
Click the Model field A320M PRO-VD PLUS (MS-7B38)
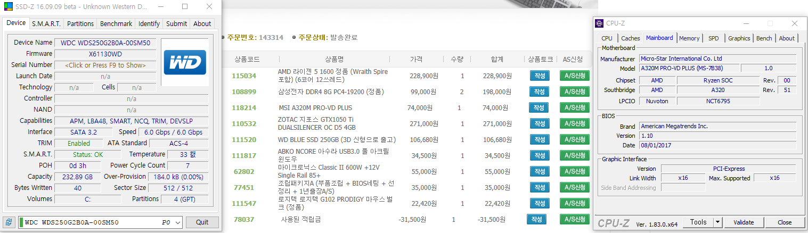689,69
